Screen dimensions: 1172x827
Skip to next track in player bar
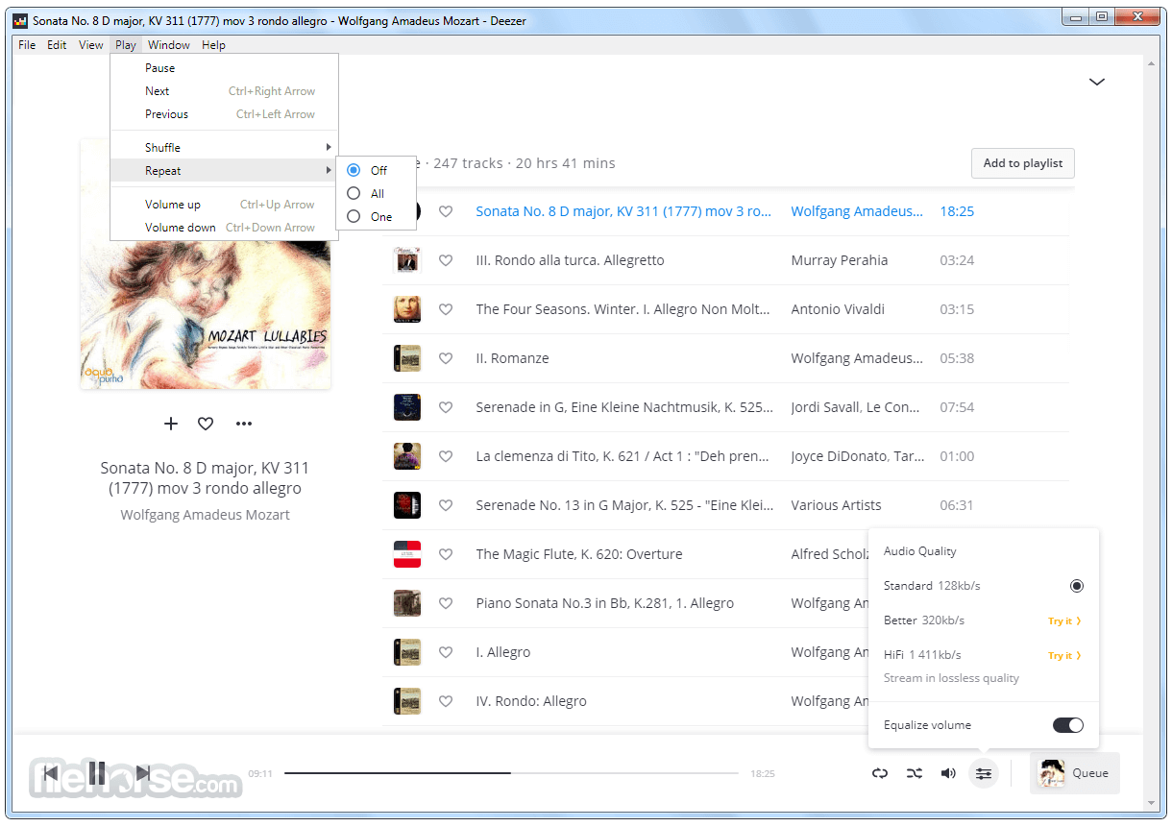(x=143, y=773)
